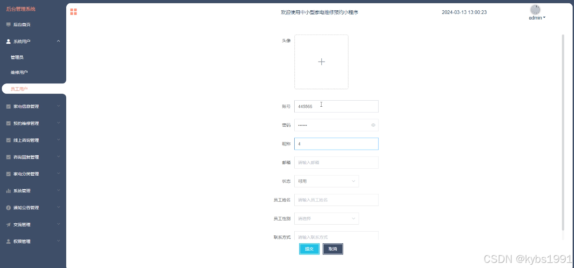Click the orange grid menu icon

click(x=74, y=12)
